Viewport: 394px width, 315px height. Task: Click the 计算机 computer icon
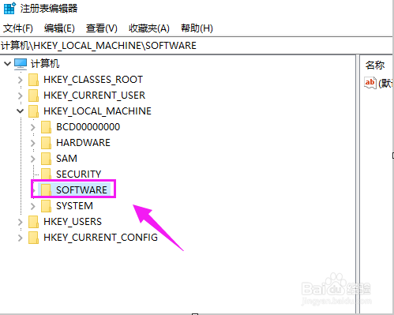tap(21, 64)
